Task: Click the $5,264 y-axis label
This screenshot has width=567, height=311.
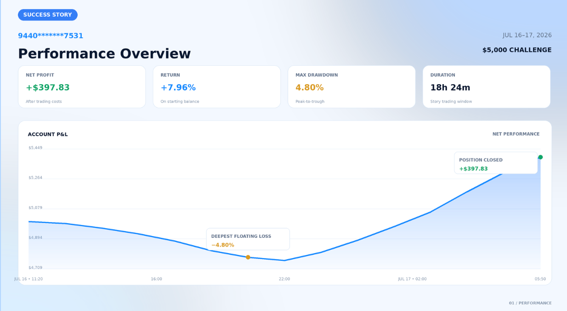Action: pos(35,178)
